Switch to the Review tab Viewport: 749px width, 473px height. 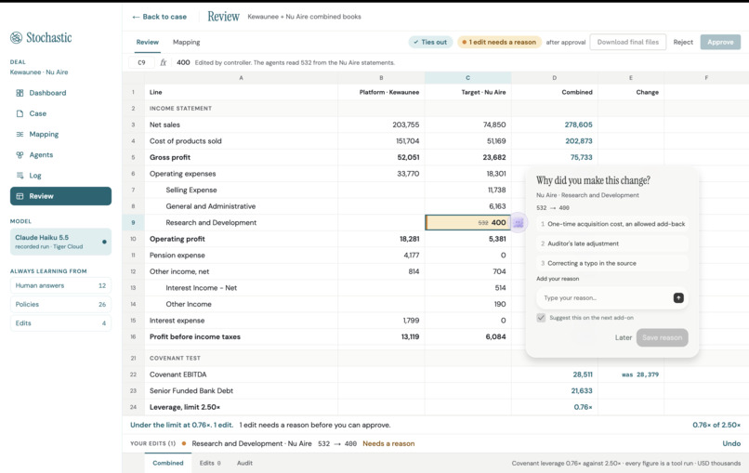click(147, 42)
